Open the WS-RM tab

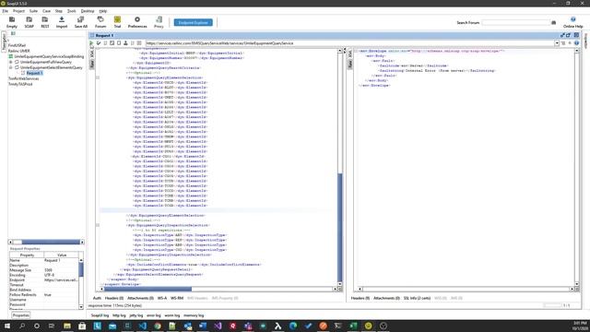tap(177, 298)
